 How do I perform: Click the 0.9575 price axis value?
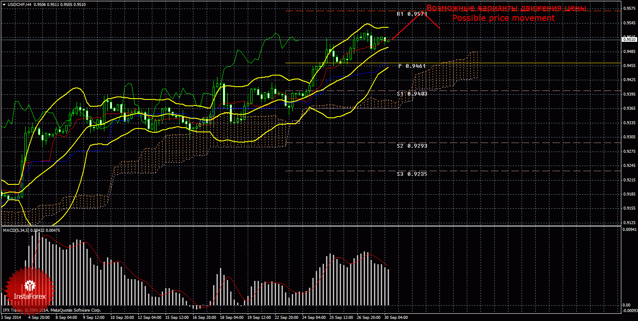coord(629,9)
